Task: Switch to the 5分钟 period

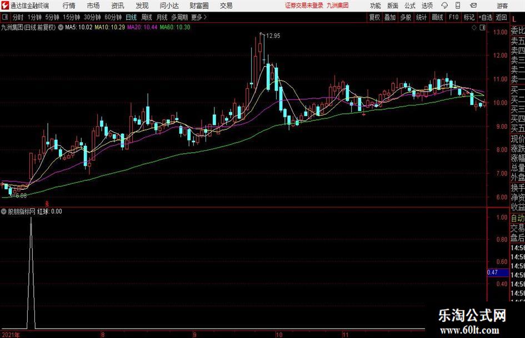Action: coord(52,17)
